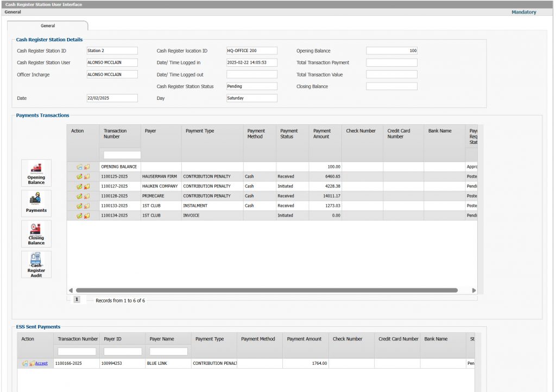Click the left arrow of the payments scrollbar
The image size is (556, 392).
[x=71, y=290]
